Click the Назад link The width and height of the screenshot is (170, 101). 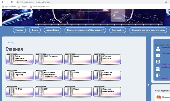11,42
